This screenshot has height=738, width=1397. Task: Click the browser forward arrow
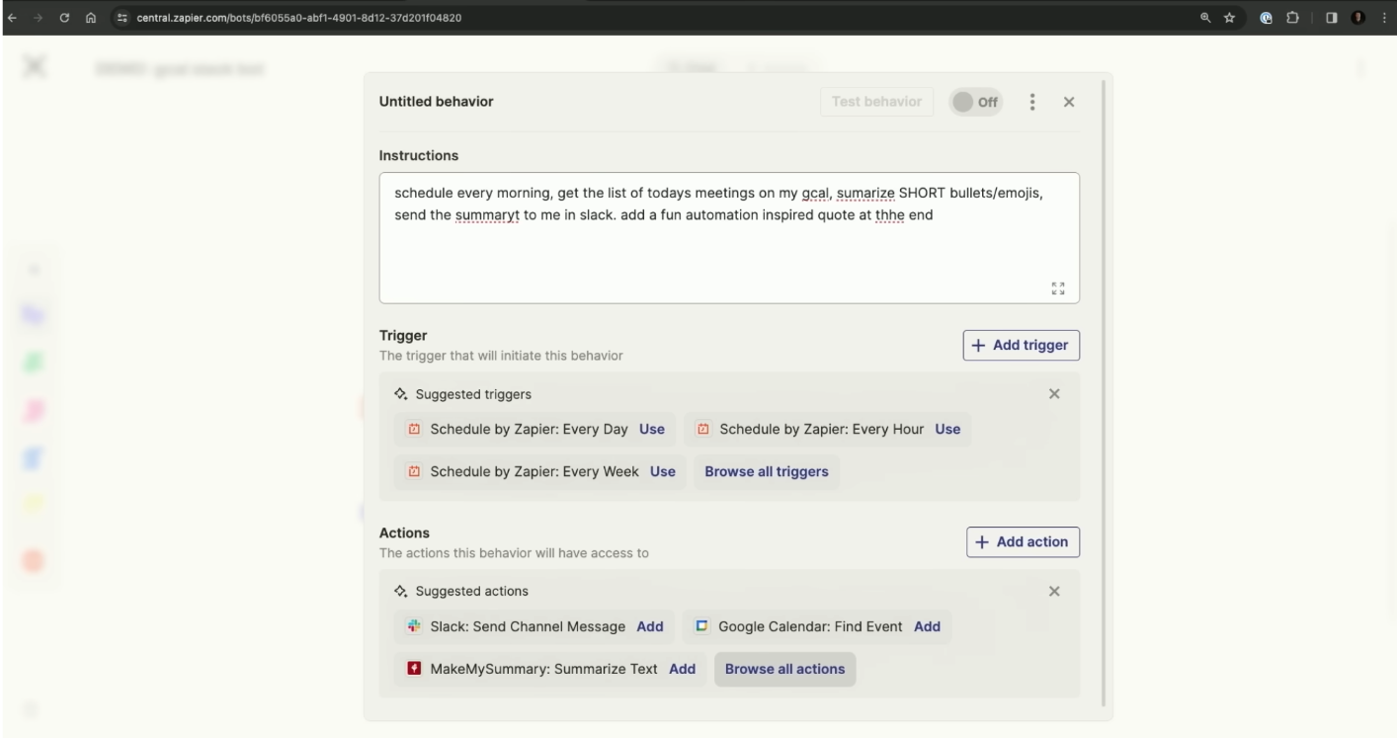tap(39, 18)
